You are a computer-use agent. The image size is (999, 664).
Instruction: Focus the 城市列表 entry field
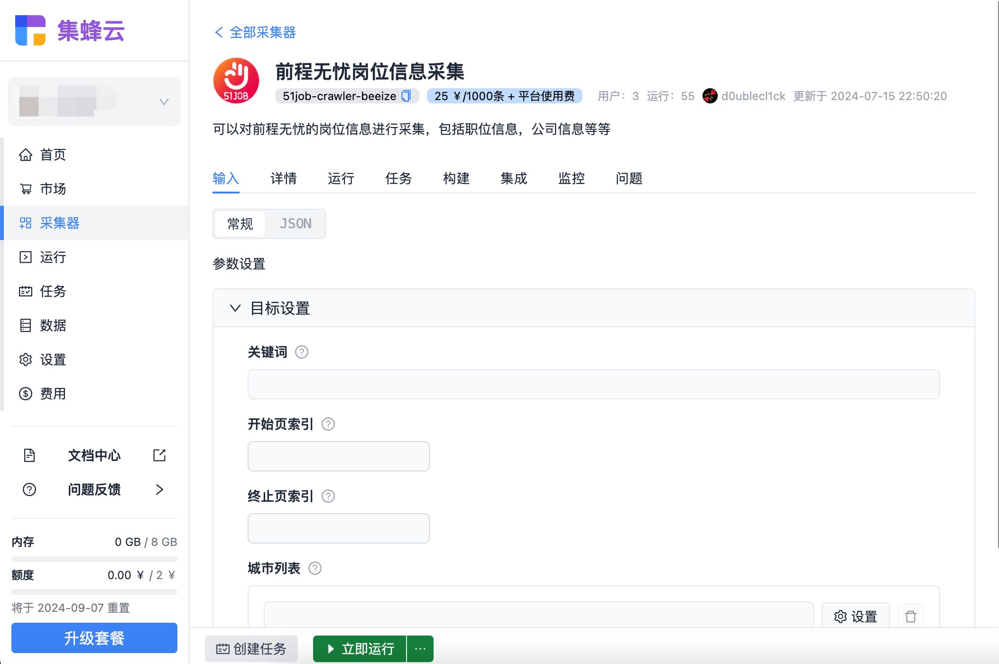[539, 615]
